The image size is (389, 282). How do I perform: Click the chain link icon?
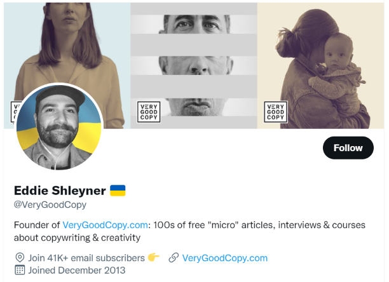coord(174,258)
